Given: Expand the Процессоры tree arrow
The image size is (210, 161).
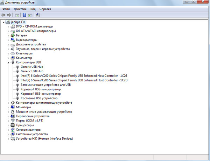Looking at the screenshot, I should [x=8, y=125].
